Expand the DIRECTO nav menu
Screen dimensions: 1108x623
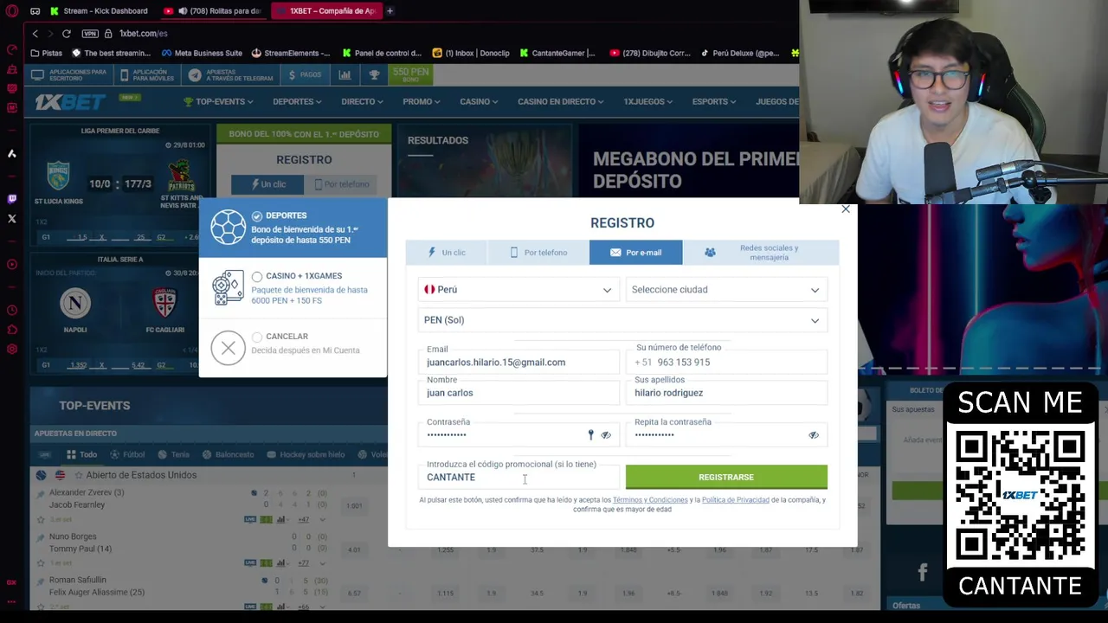(x=362, y=102)
